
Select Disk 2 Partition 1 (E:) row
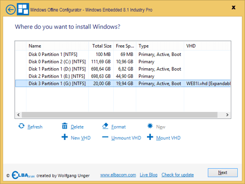coord(123,76)
